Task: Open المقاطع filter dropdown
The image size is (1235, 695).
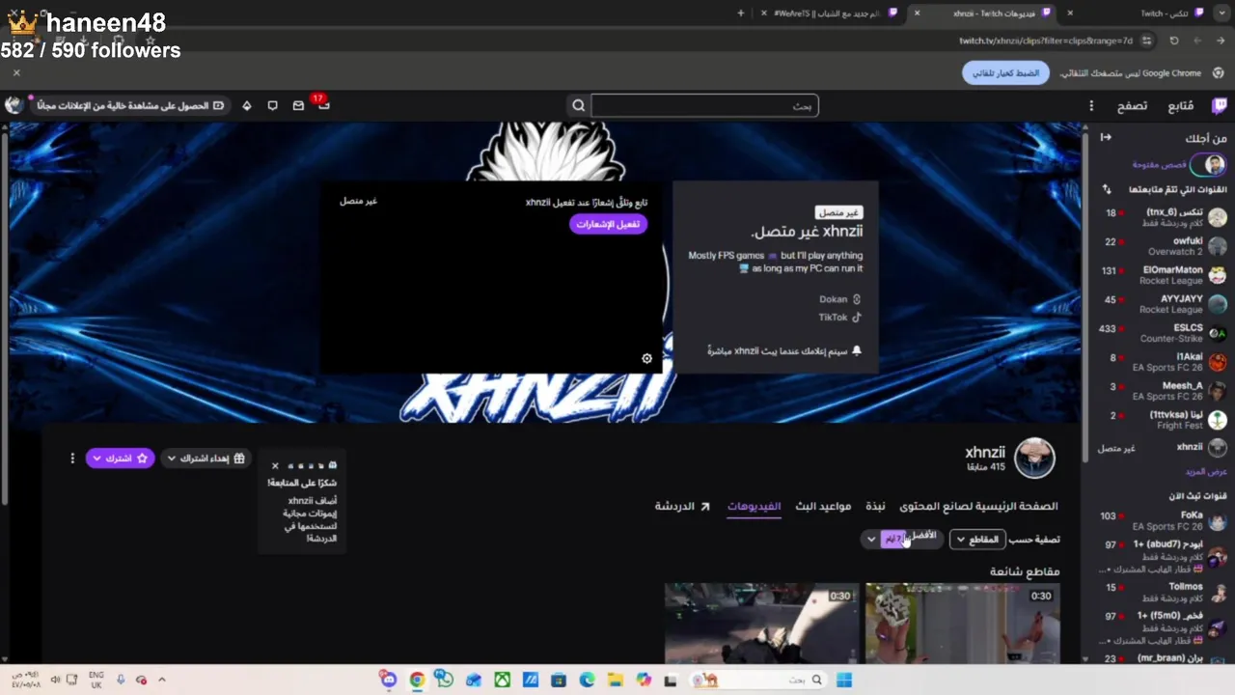Action: 977,540
